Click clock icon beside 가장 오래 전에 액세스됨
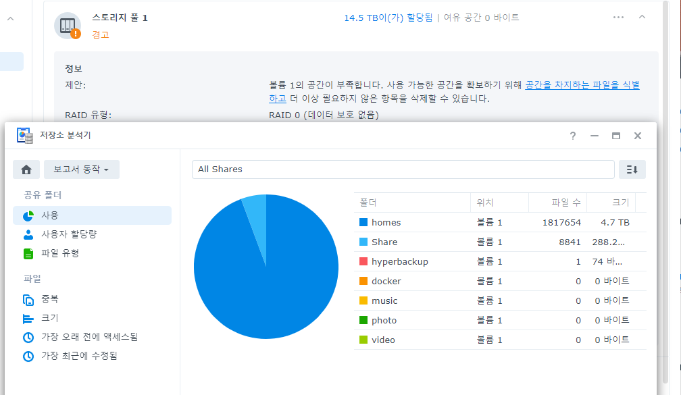This screenshot has height=395, width=681. point(28,338)
